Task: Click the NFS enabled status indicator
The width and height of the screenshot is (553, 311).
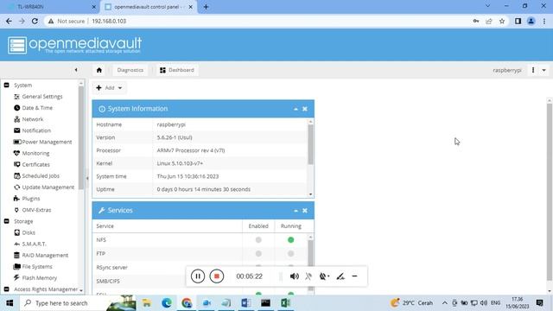Action: [258, 240]
